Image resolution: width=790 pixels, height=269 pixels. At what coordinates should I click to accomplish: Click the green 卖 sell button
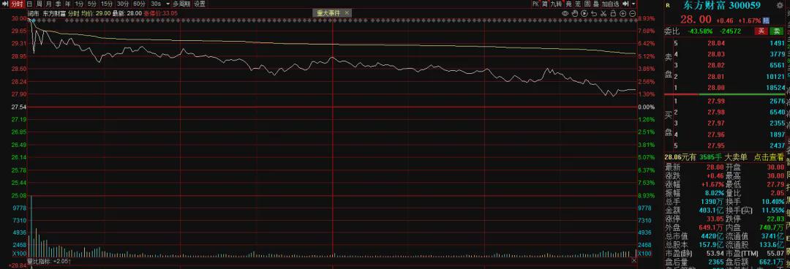point(776,31)
